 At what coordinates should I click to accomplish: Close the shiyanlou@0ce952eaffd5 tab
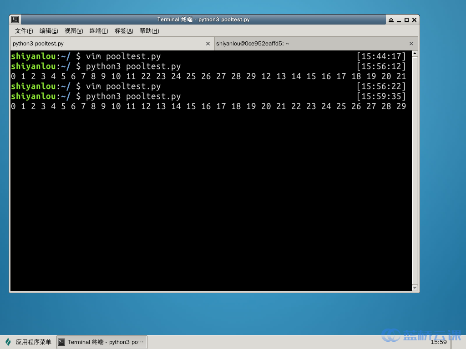(411, 44)
